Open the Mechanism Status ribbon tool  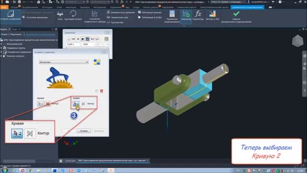point(35,17)
